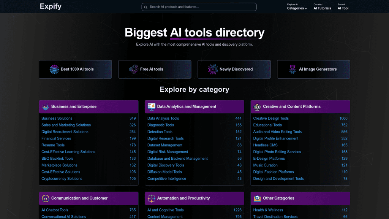Select the AI Chatbot Tools link
Image resolution: width=389 pixels, height=219 pixels.
click(x=55, y=210)
